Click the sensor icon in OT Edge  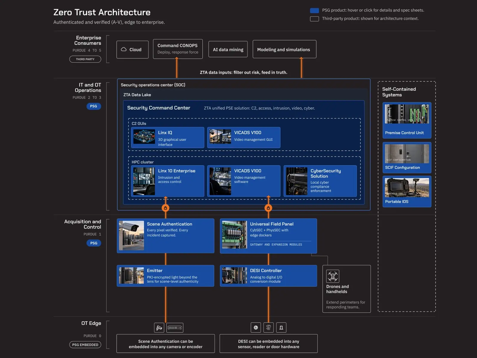click(256, 328)
